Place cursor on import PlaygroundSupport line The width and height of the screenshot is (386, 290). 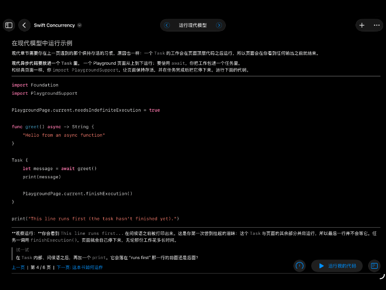(x=44, y=93)
